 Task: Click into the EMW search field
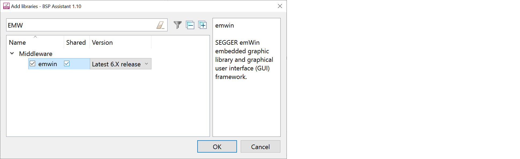[x=80, y=25]
